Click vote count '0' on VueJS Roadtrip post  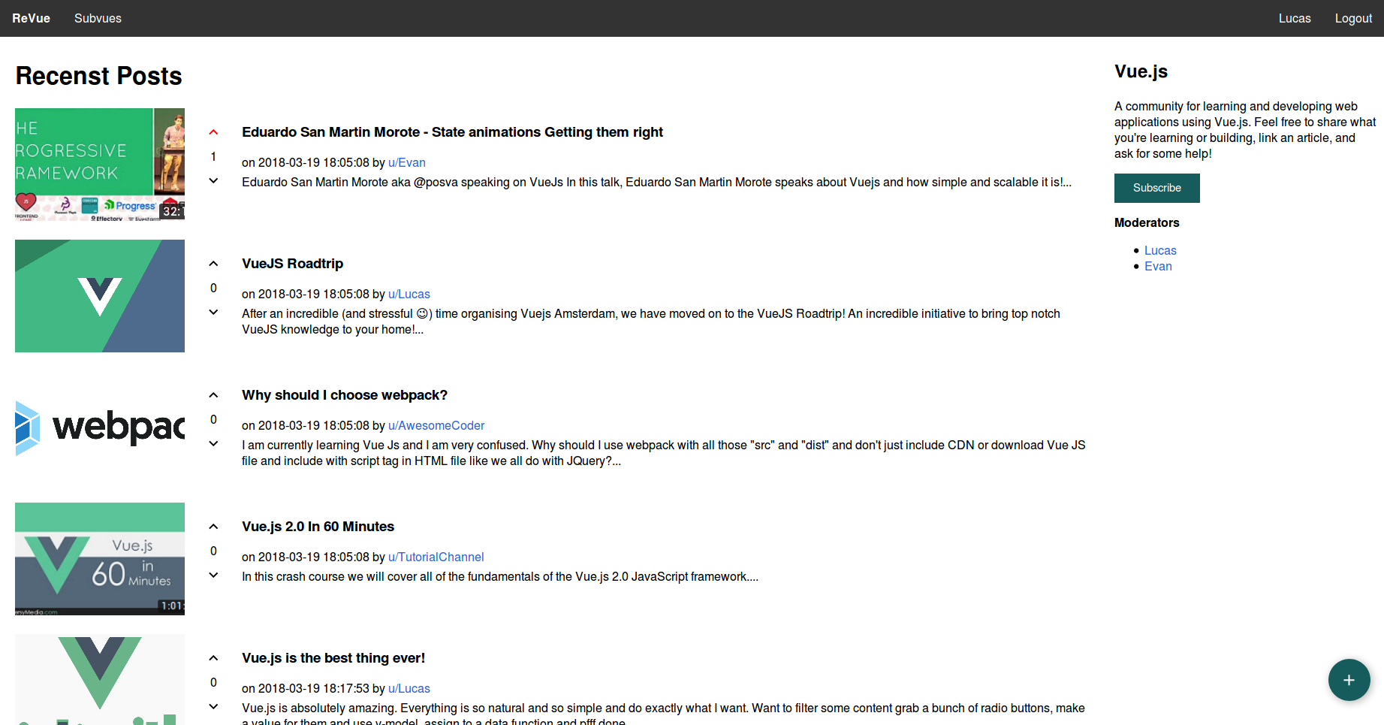point(213,288)
